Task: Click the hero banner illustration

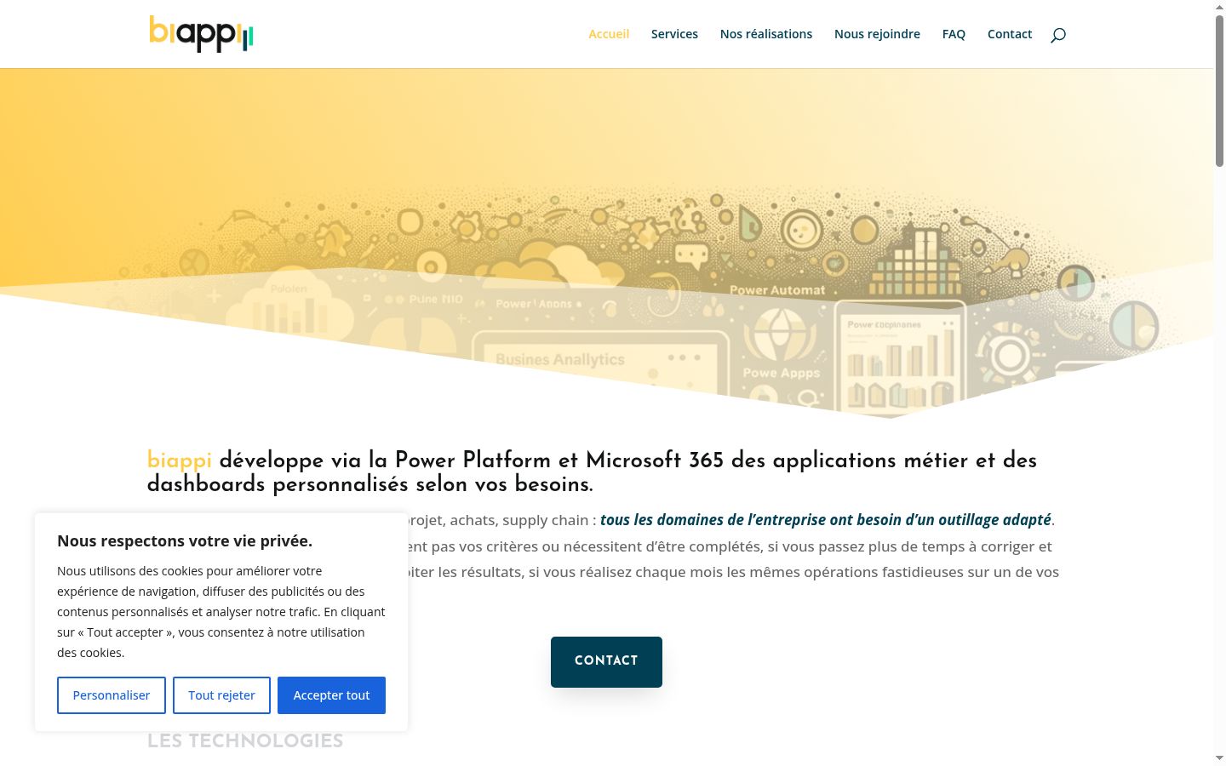Action: (606, 243)
